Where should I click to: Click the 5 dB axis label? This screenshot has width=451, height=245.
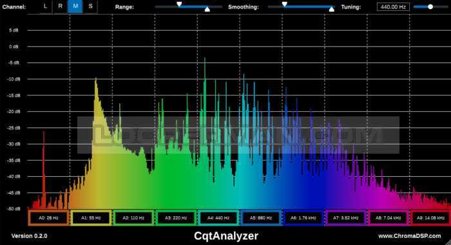[x=14, y=30]
